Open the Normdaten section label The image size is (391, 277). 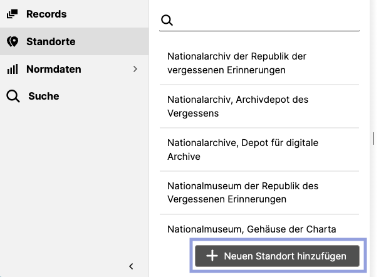coord(54,70)
